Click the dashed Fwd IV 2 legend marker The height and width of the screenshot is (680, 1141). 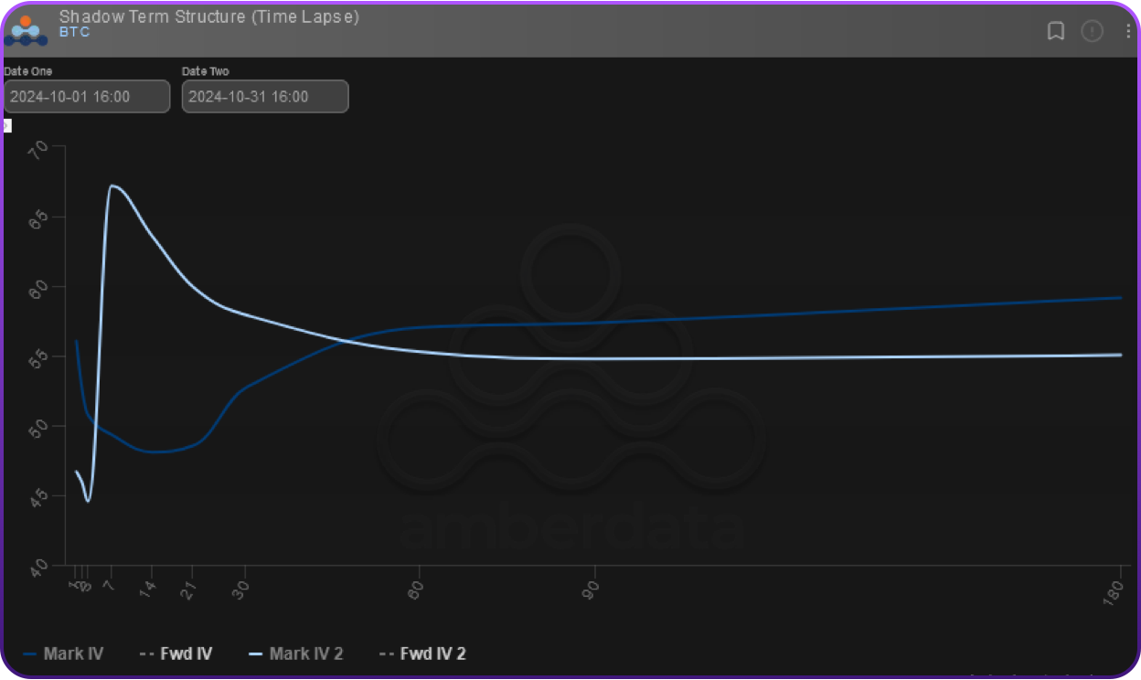(386, 654)
